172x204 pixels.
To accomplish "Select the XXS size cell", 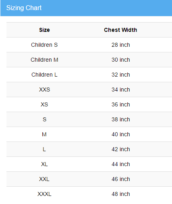I will pos(44,90).
